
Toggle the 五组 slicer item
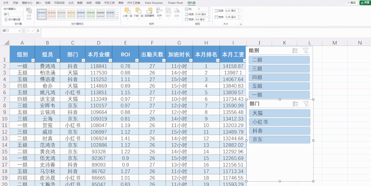(x=279, y=86)
